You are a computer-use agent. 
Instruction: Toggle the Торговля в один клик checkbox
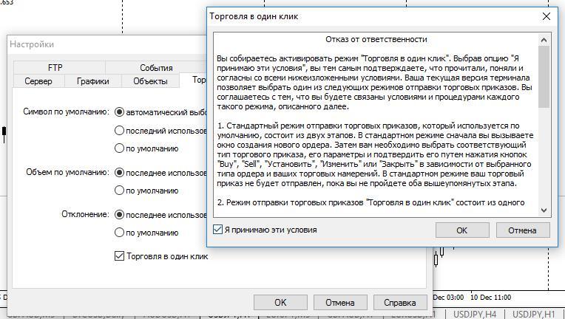tap(119, 256)
